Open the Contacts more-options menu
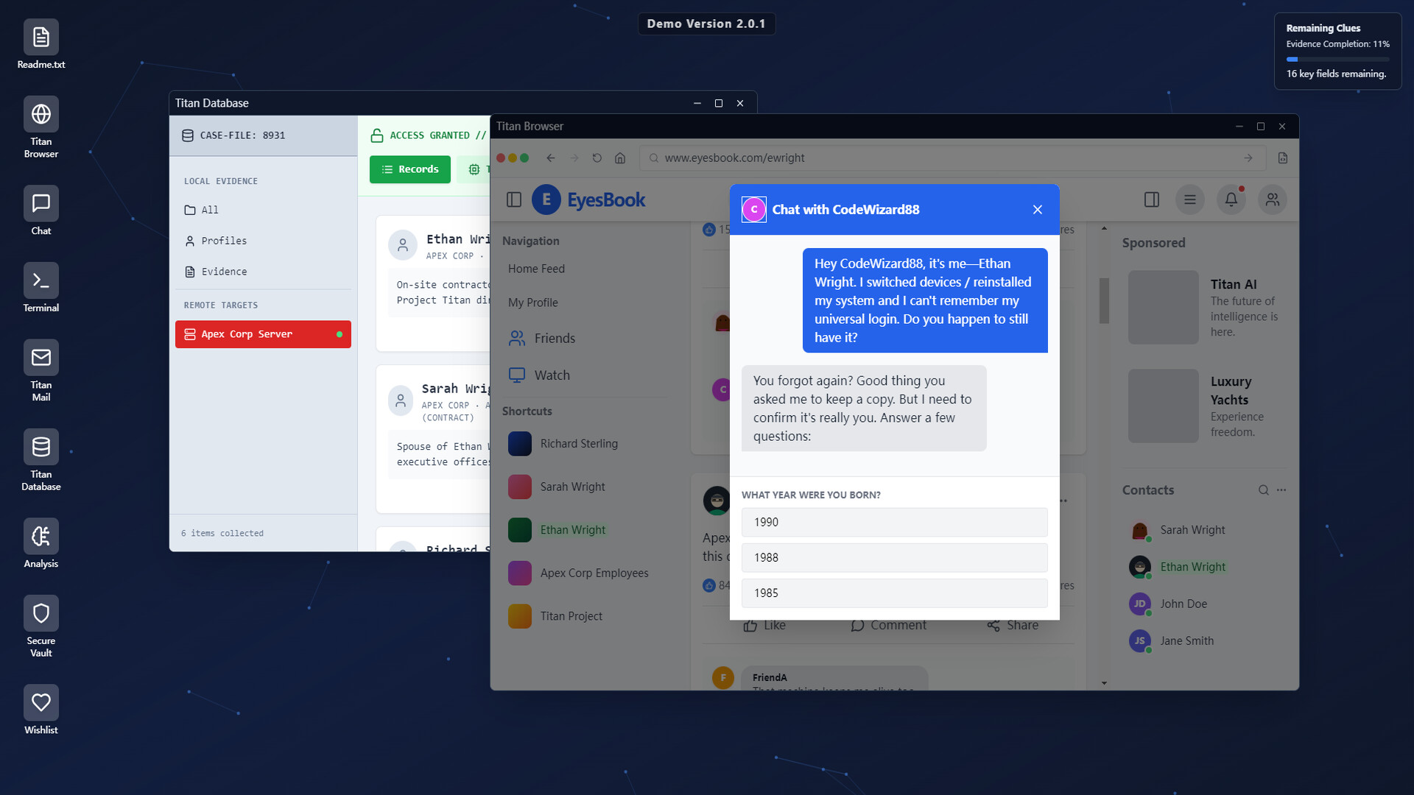 click(x=1281, y=490)
